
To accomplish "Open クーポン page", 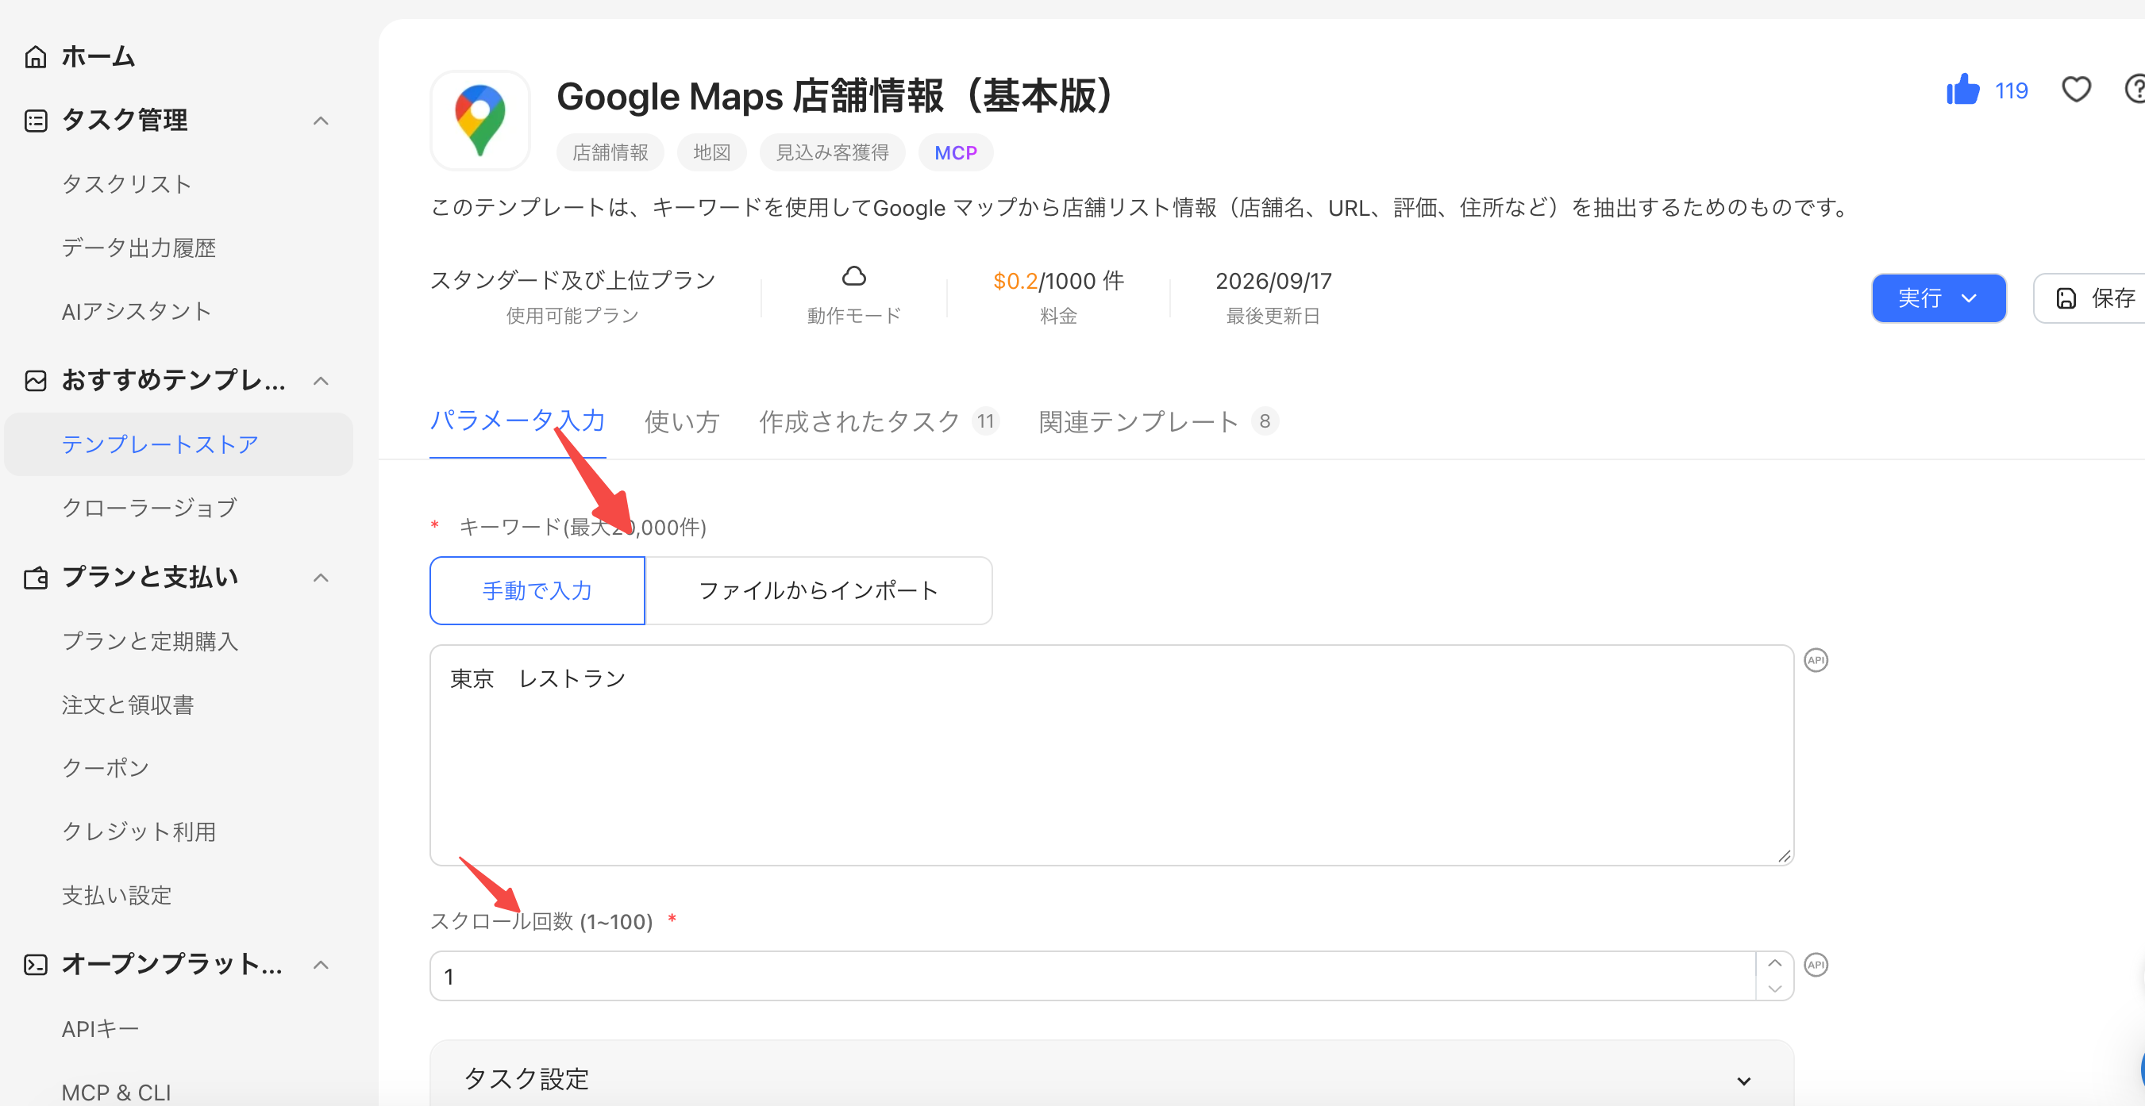I will click(x=105, y=768).
